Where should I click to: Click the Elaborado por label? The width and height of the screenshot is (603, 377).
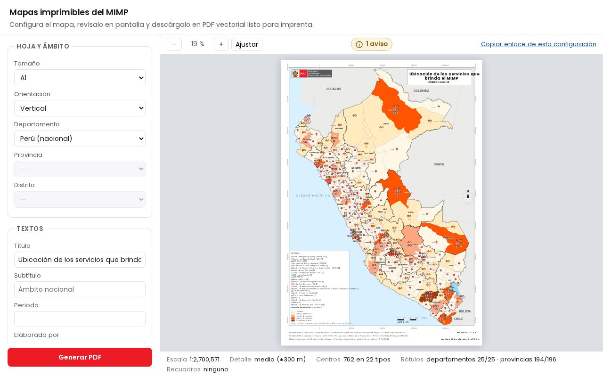point(37,335)
